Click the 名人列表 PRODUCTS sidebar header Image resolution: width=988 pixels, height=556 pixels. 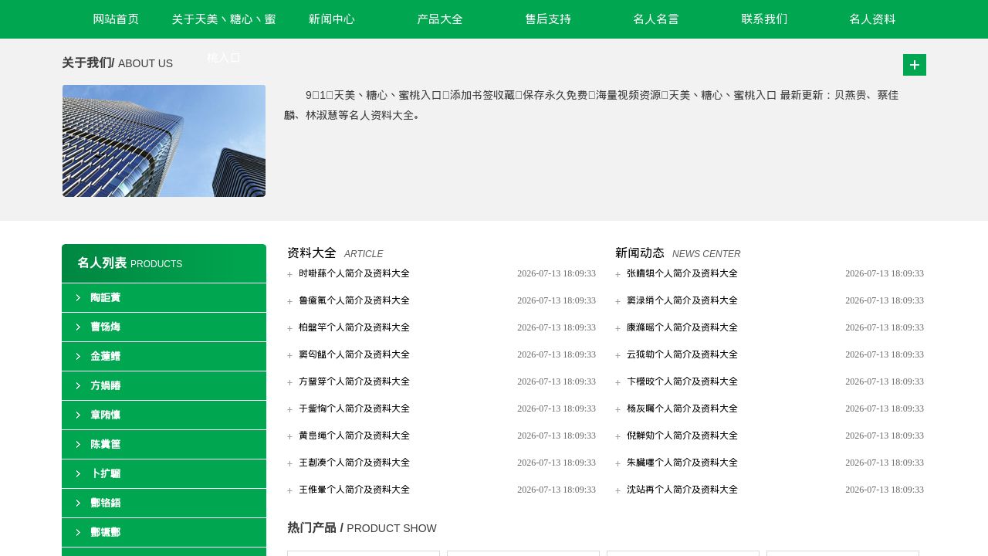(x=164, y=263)
